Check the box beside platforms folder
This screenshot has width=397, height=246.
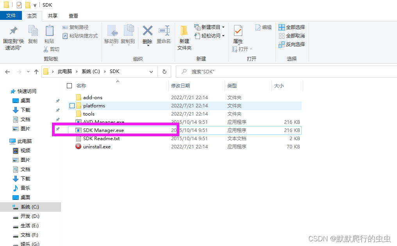coord(72,105)
